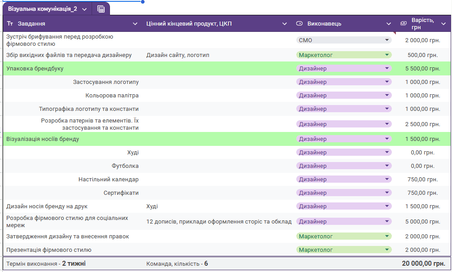Open Дизайнер dropdown for Упаковка брендбуку

click(344, 68)
